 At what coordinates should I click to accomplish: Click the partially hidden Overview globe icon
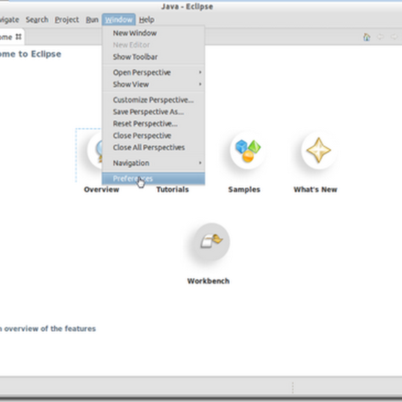(x=94, y=150)
